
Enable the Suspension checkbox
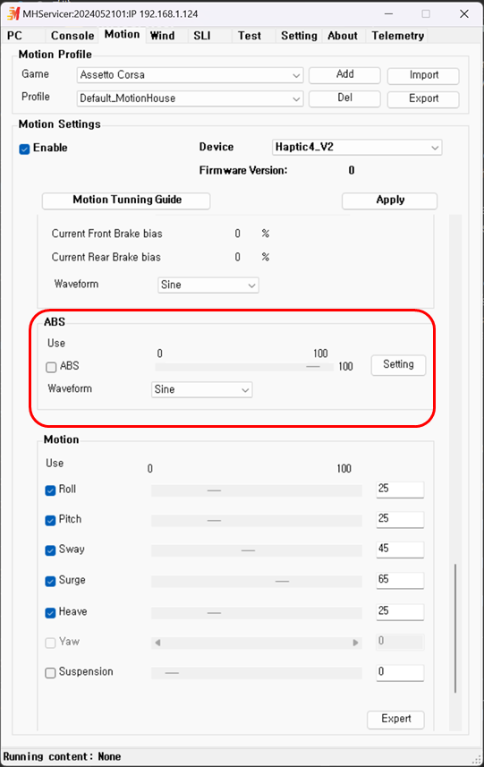50,673
